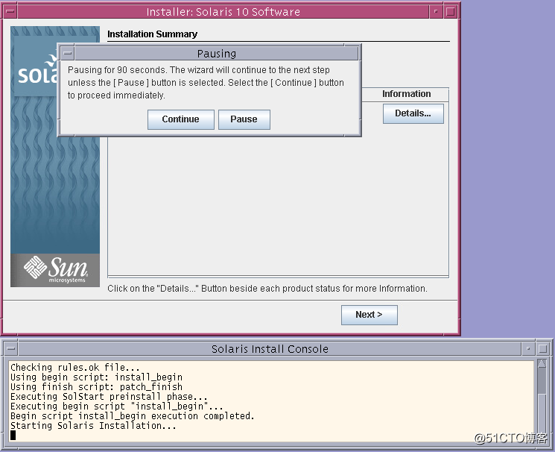The image size is (555, 452).
Task: Minimize the Installer: Solaris 10 Software window
Action: [436, 12]
